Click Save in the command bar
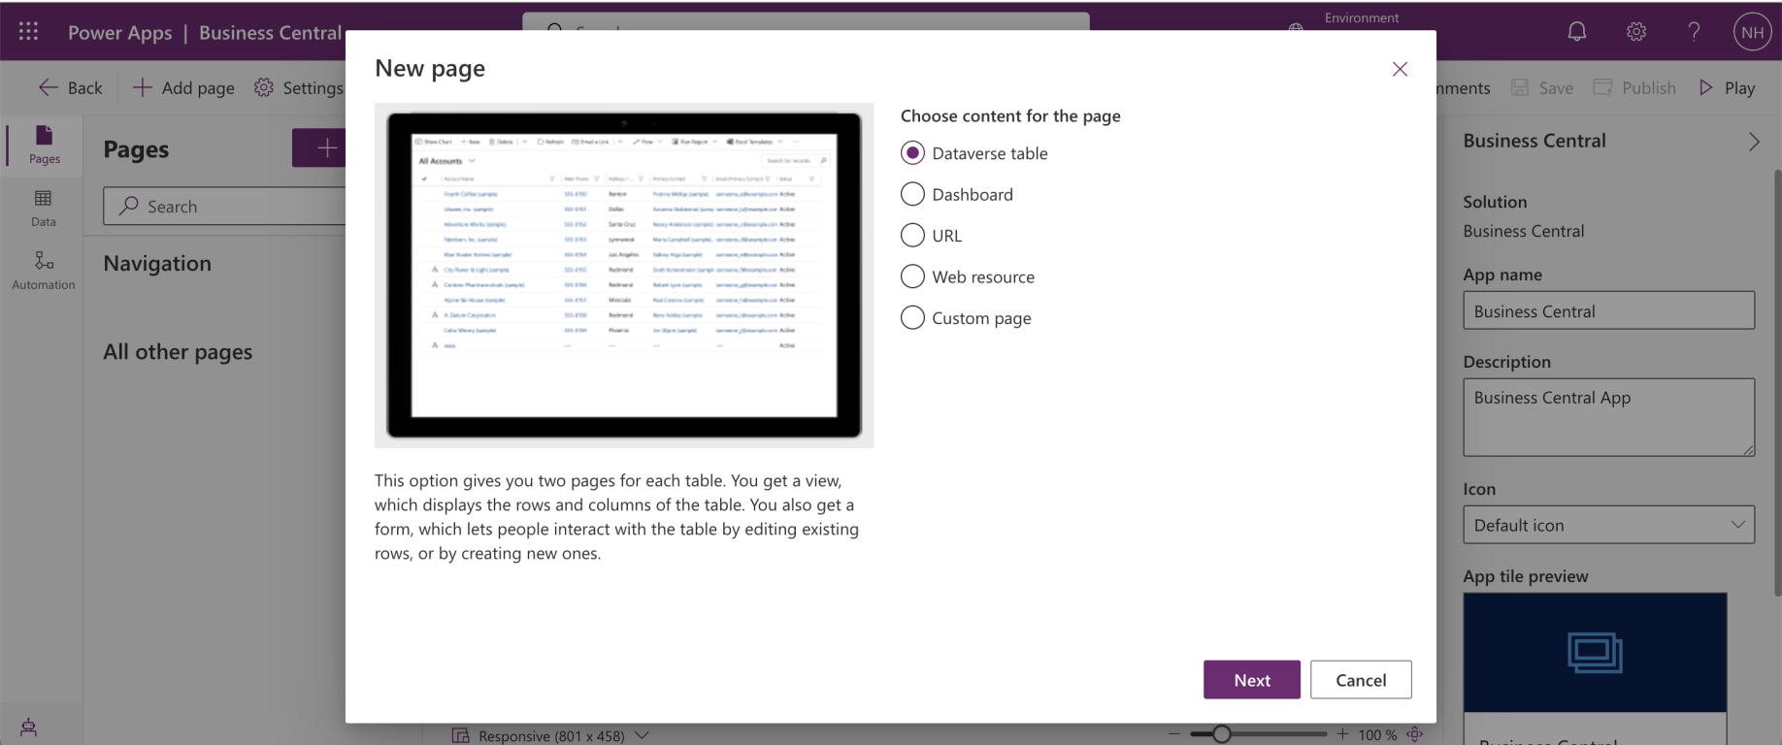Image resolution: width=1782 pixels, height=745 pixels. point(1542,87)
